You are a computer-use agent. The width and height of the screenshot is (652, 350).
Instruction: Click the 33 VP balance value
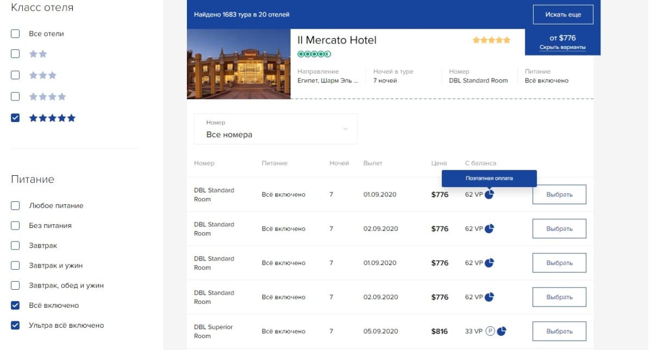click(474, 331)
